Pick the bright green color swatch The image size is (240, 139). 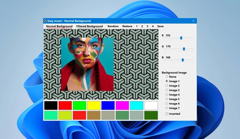click(80, 105)
